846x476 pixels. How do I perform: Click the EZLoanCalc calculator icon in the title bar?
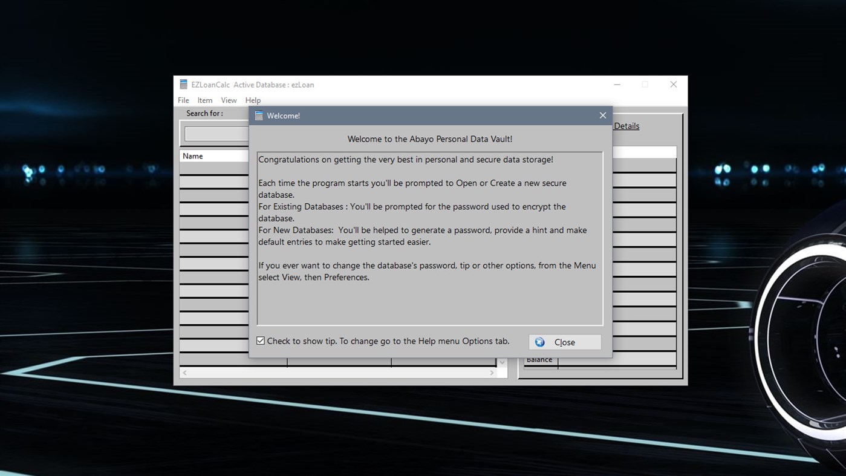pyautogui.click(x=184, y=85)
